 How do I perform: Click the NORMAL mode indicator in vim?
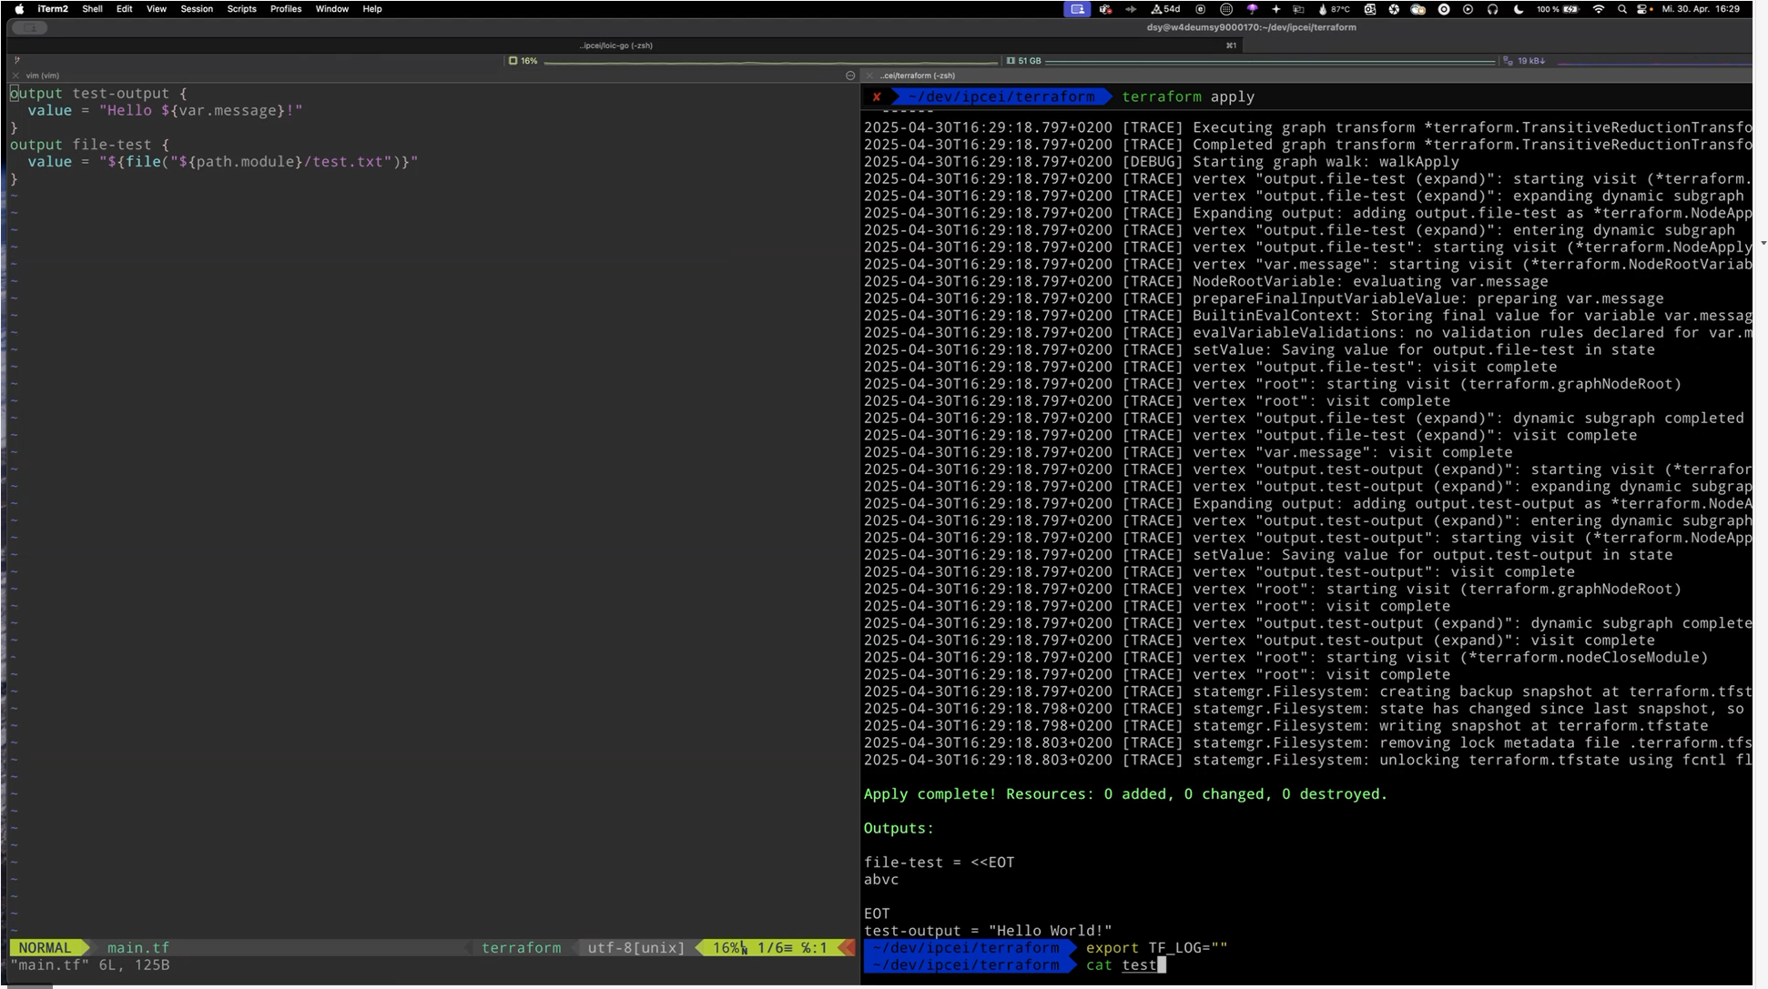(x=45, y=948)
